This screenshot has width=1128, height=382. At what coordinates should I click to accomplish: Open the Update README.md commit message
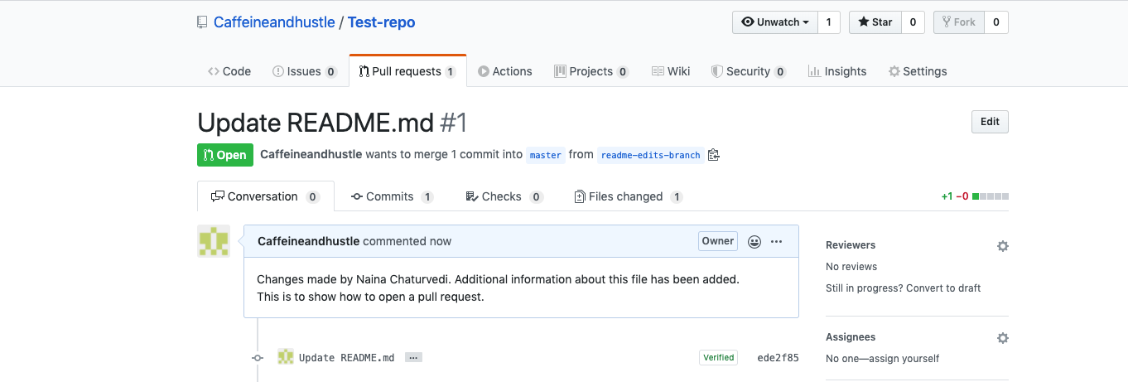click(x=347, y=358)
